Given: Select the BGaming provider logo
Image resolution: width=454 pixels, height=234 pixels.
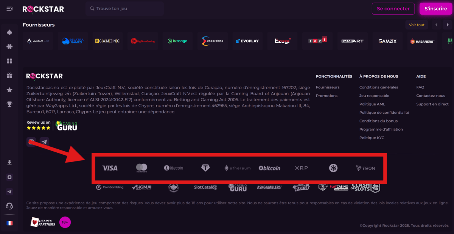Looking at the screenshot, I should click(x=108, y=41).
